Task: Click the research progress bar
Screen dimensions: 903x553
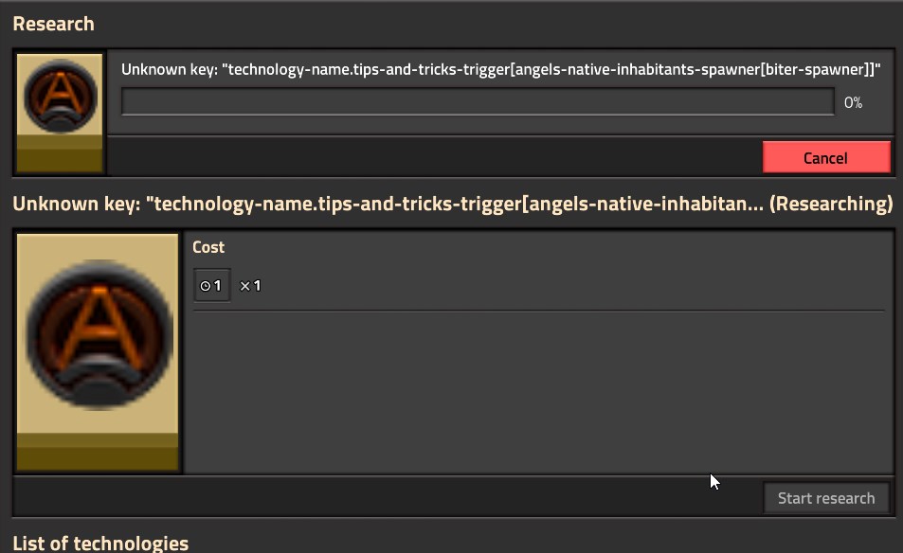Action: tap(478, 102)
